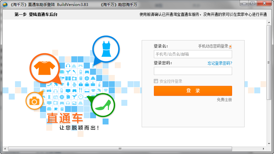Click the vertical scrollbar down arrow
Screen dimensions: 274x154
[269, 144]
